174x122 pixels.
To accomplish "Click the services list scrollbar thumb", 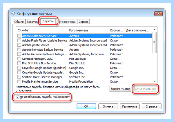I will pyautogui.click(x=155, y=42).
